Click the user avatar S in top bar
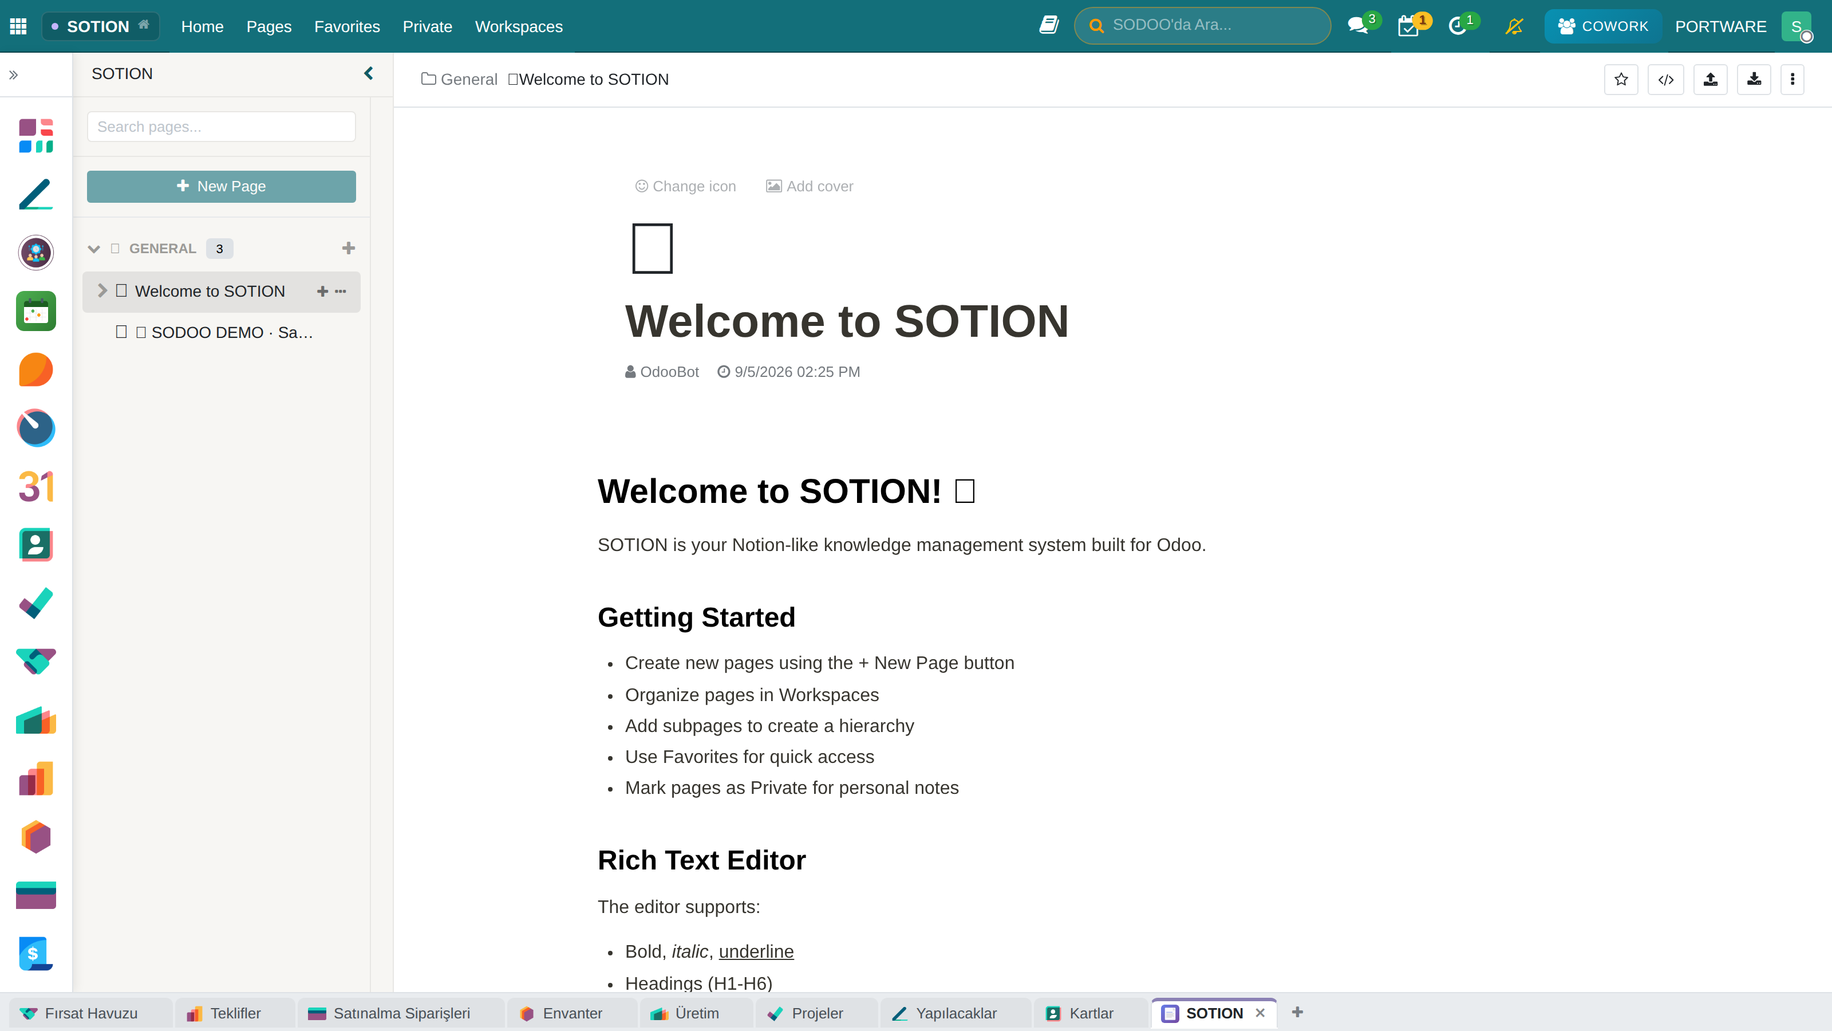 coord(1796,26)
